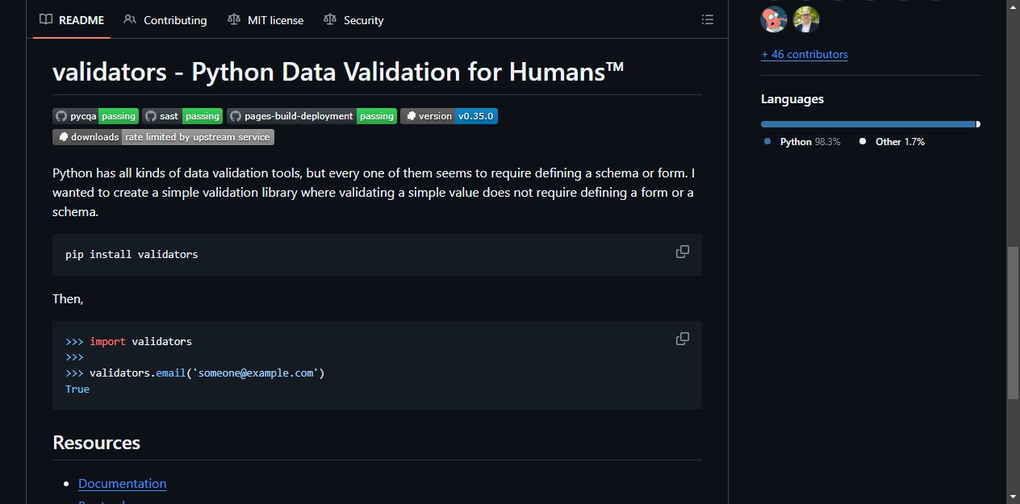This screenshot has height=504, width=1020.
Task: Click the page scrollbar down arrow
Action: pyautogui.click(x=1014, y=496)
